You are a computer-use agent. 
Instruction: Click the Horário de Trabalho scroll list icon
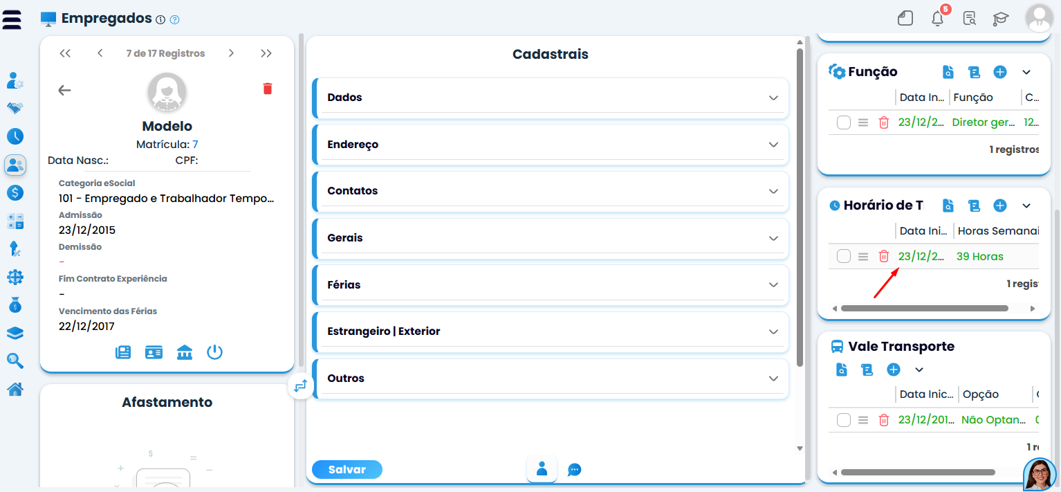[x=975, y=206]
